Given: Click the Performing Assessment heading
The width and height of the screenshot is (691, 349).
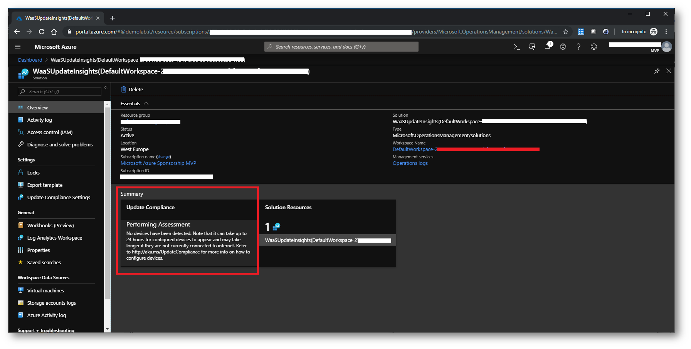Looking at the screenshot, I should (158, 225).
